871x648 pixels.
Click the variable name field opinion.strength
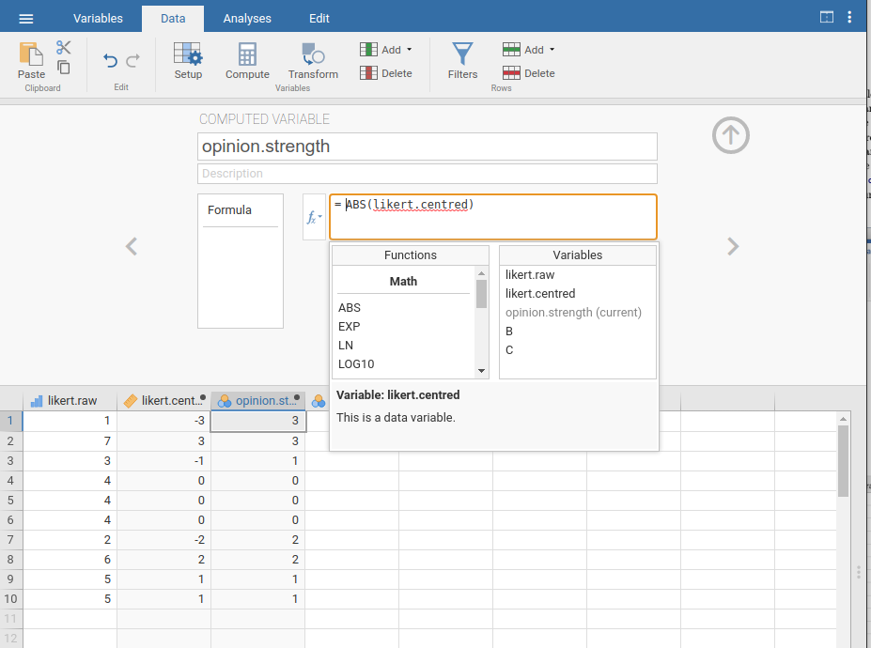point(428,147)
